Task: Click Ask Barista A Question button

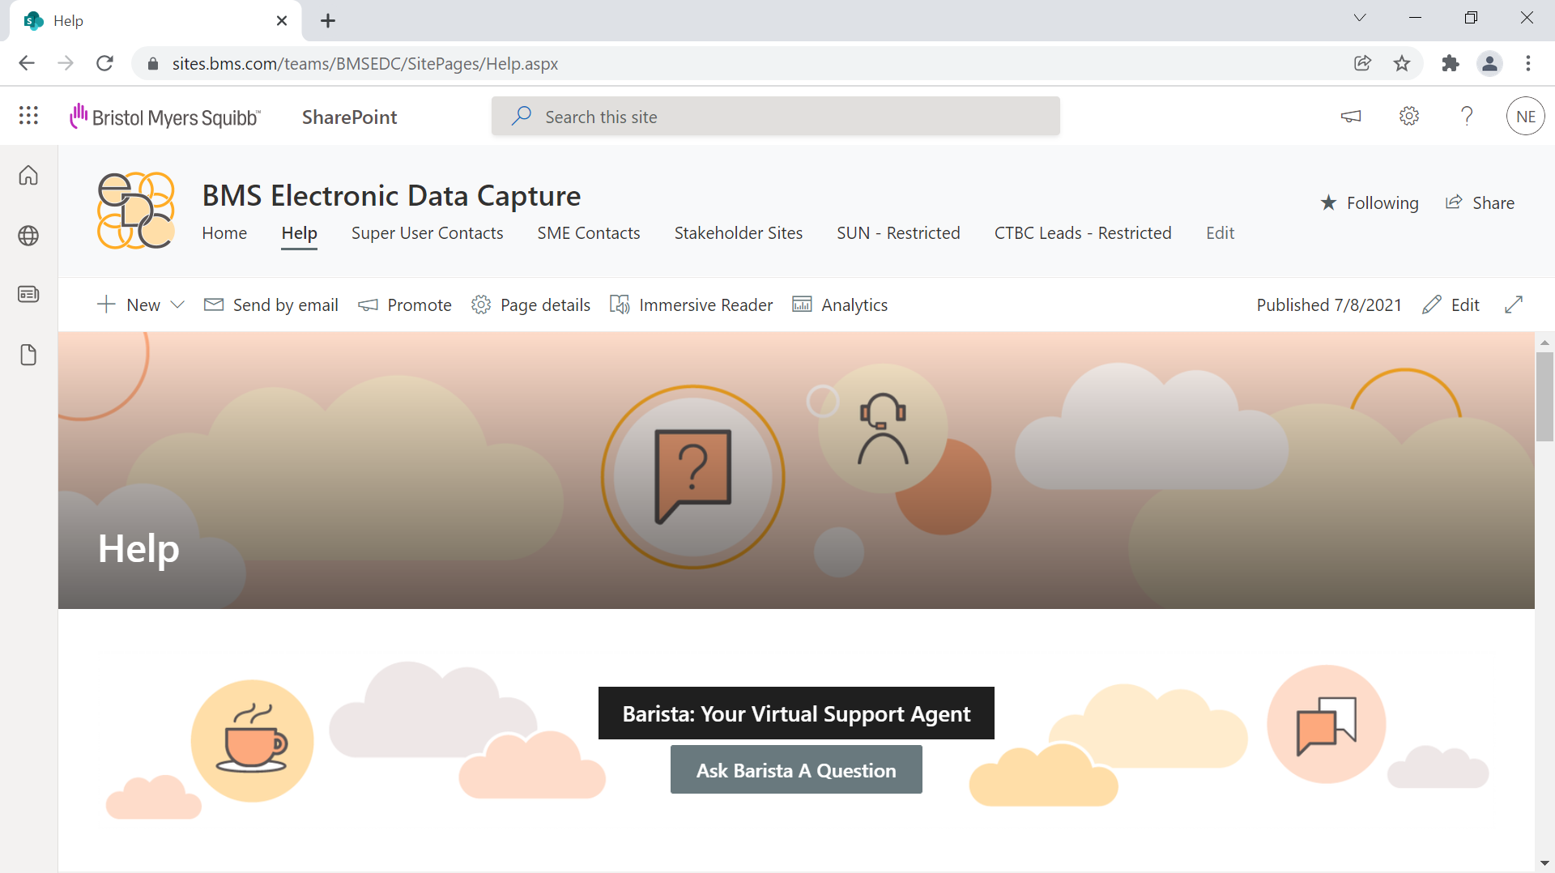Action: (x=796, y=770)
